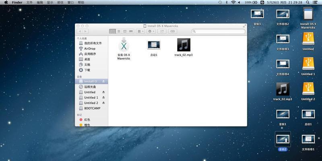Screen dimensions: 322x161
Task: Click the Finder search field
Action: [x=218, y=31]
